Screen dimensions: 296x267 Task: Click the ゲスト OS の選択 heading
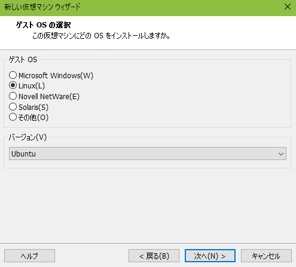tap(43, 25)
